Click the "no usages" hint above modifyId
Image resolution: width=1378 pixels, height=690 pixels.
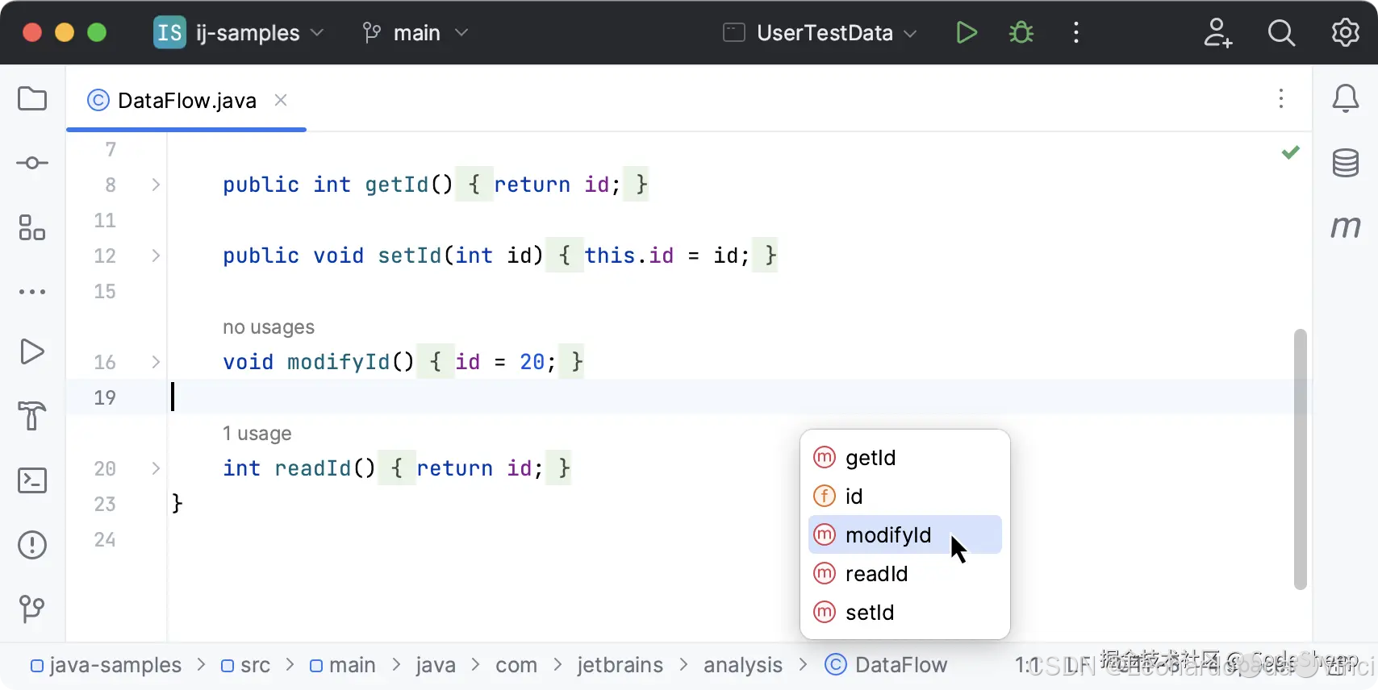269,327
